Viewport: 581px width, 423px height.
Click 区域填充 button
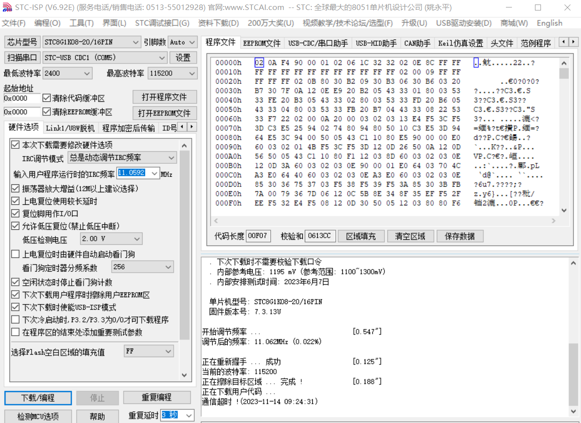[x=361, y=236]
